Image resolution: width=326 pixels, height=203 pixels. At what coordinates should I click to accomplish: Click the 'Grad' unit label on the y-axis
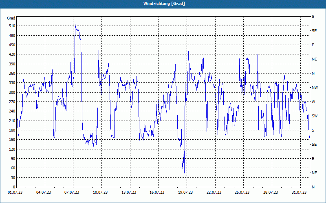click(11, 18)
